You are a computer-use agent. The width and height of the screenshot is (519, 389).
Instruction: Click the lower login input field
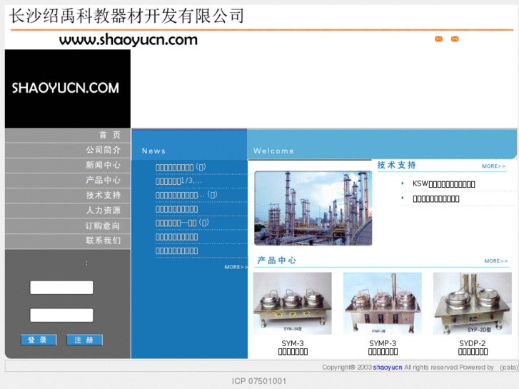click(x=61, y=315)
